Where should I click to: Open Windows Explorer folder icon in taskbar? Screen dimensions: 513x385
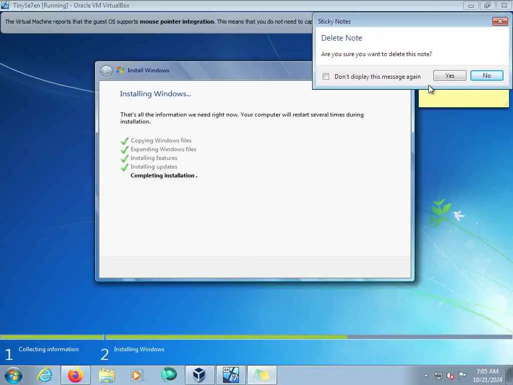tap(107, 375)
